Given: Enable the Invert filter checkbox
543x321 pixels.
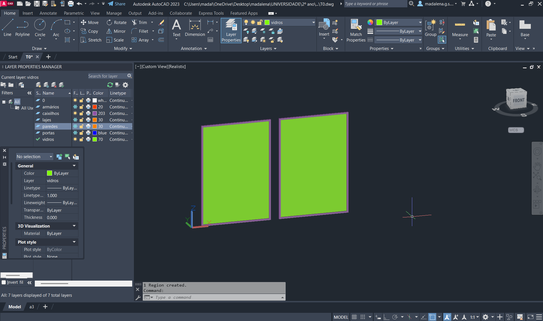Looking at the screenshot, I should pyautogui.click(x=4, y=282).
